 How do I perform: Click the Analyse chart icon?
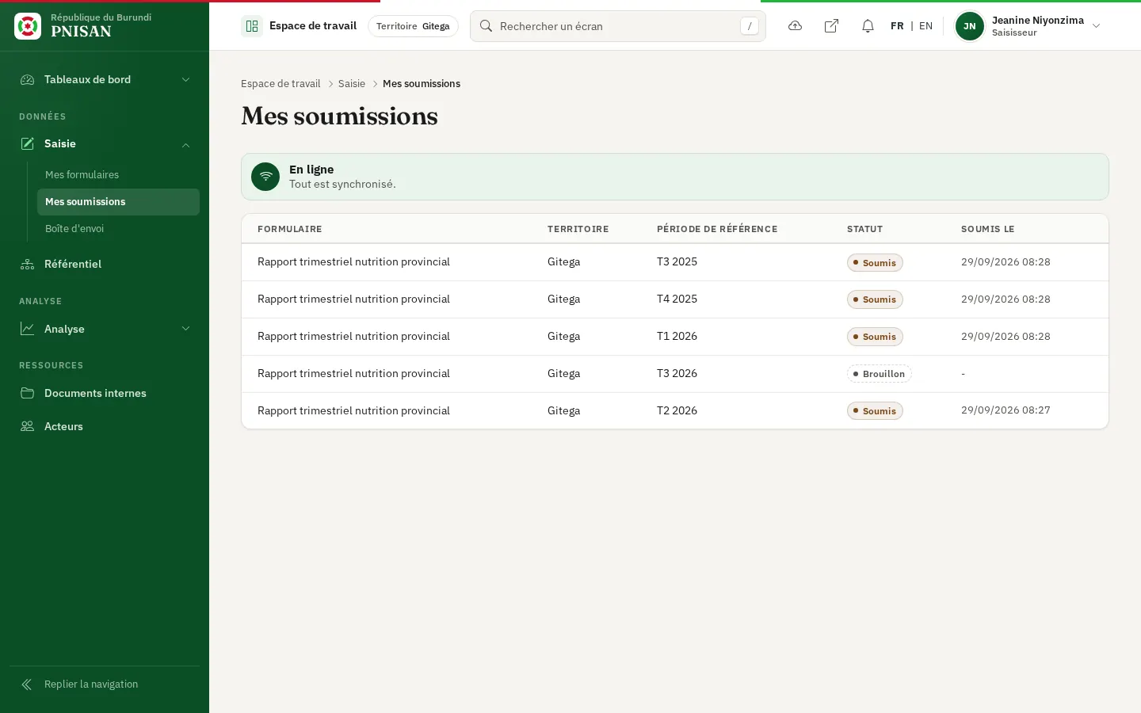click(x=28, y=329)
